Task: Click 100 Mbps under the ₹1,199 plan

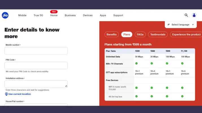Action: pyautogui.click(x=185, y=56)
